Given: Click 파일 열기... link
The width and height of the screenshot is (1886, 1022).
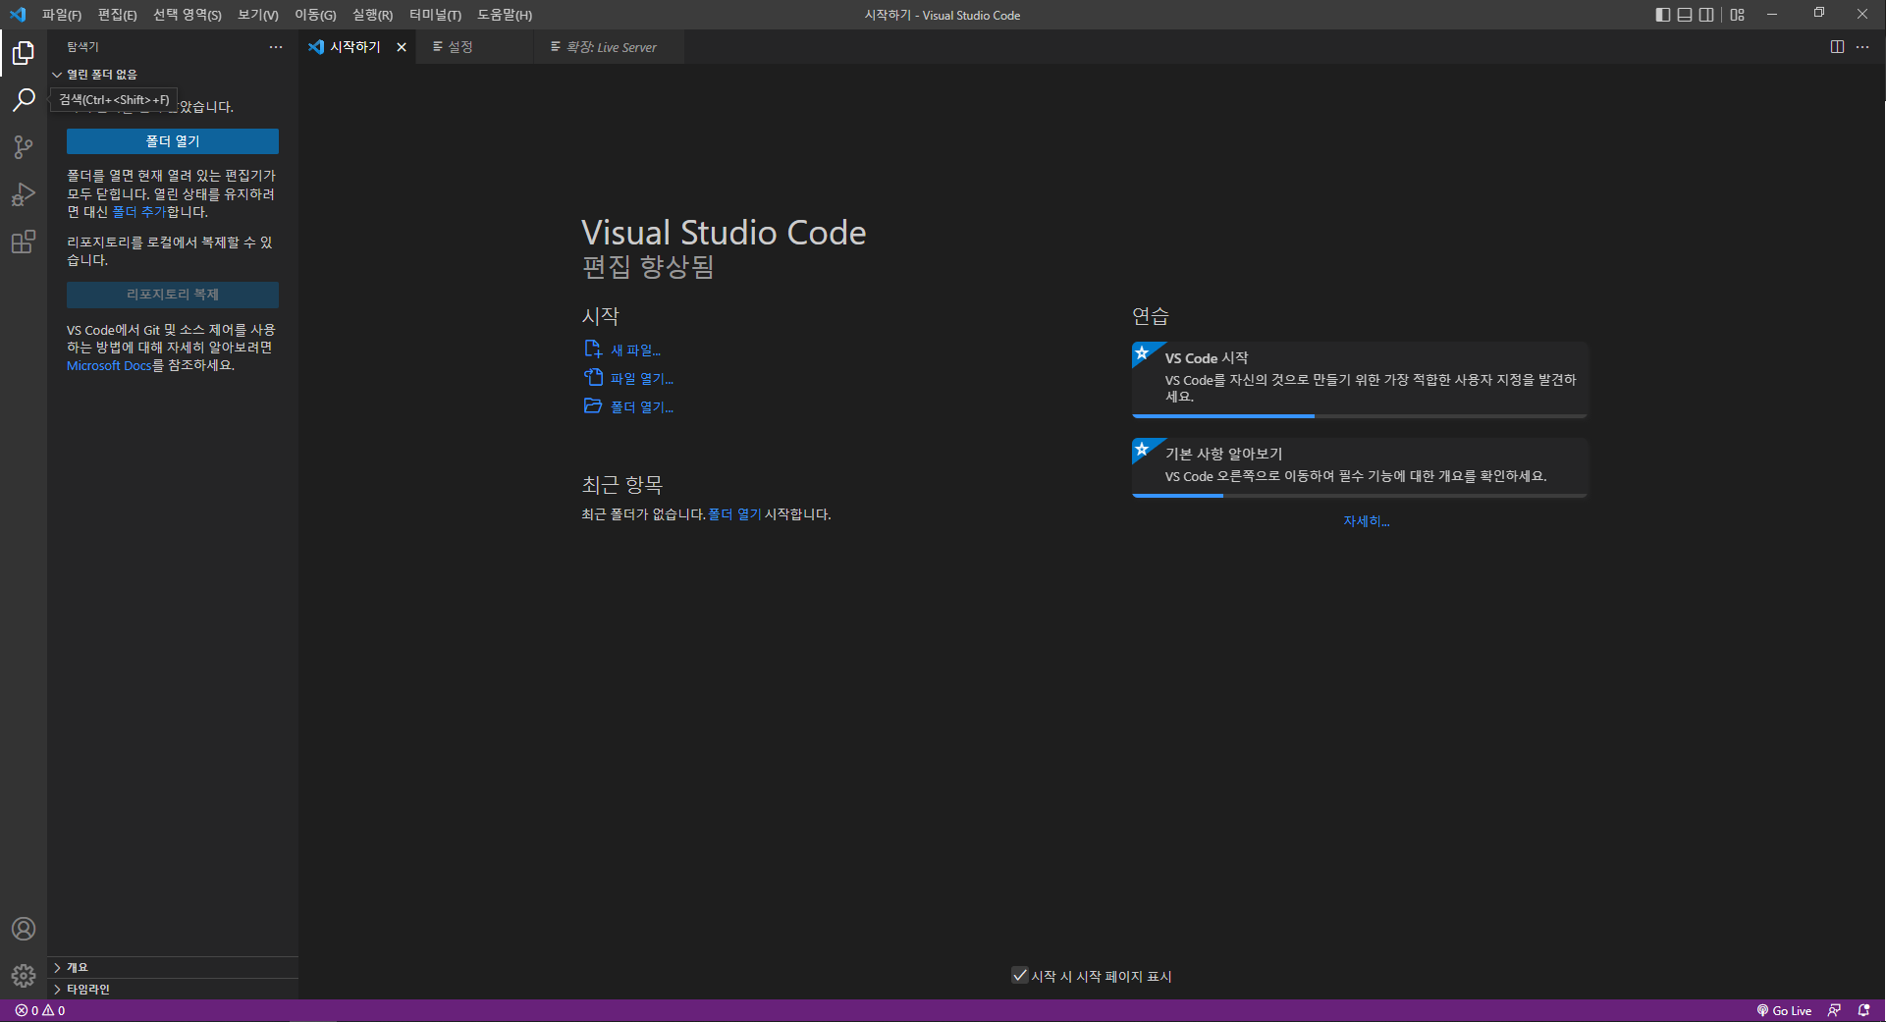Looking at the screenshot, I should point(642,379).
